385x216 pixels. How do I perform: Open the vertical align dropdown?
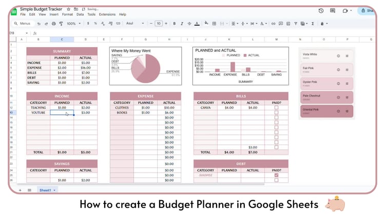[244, 24]
